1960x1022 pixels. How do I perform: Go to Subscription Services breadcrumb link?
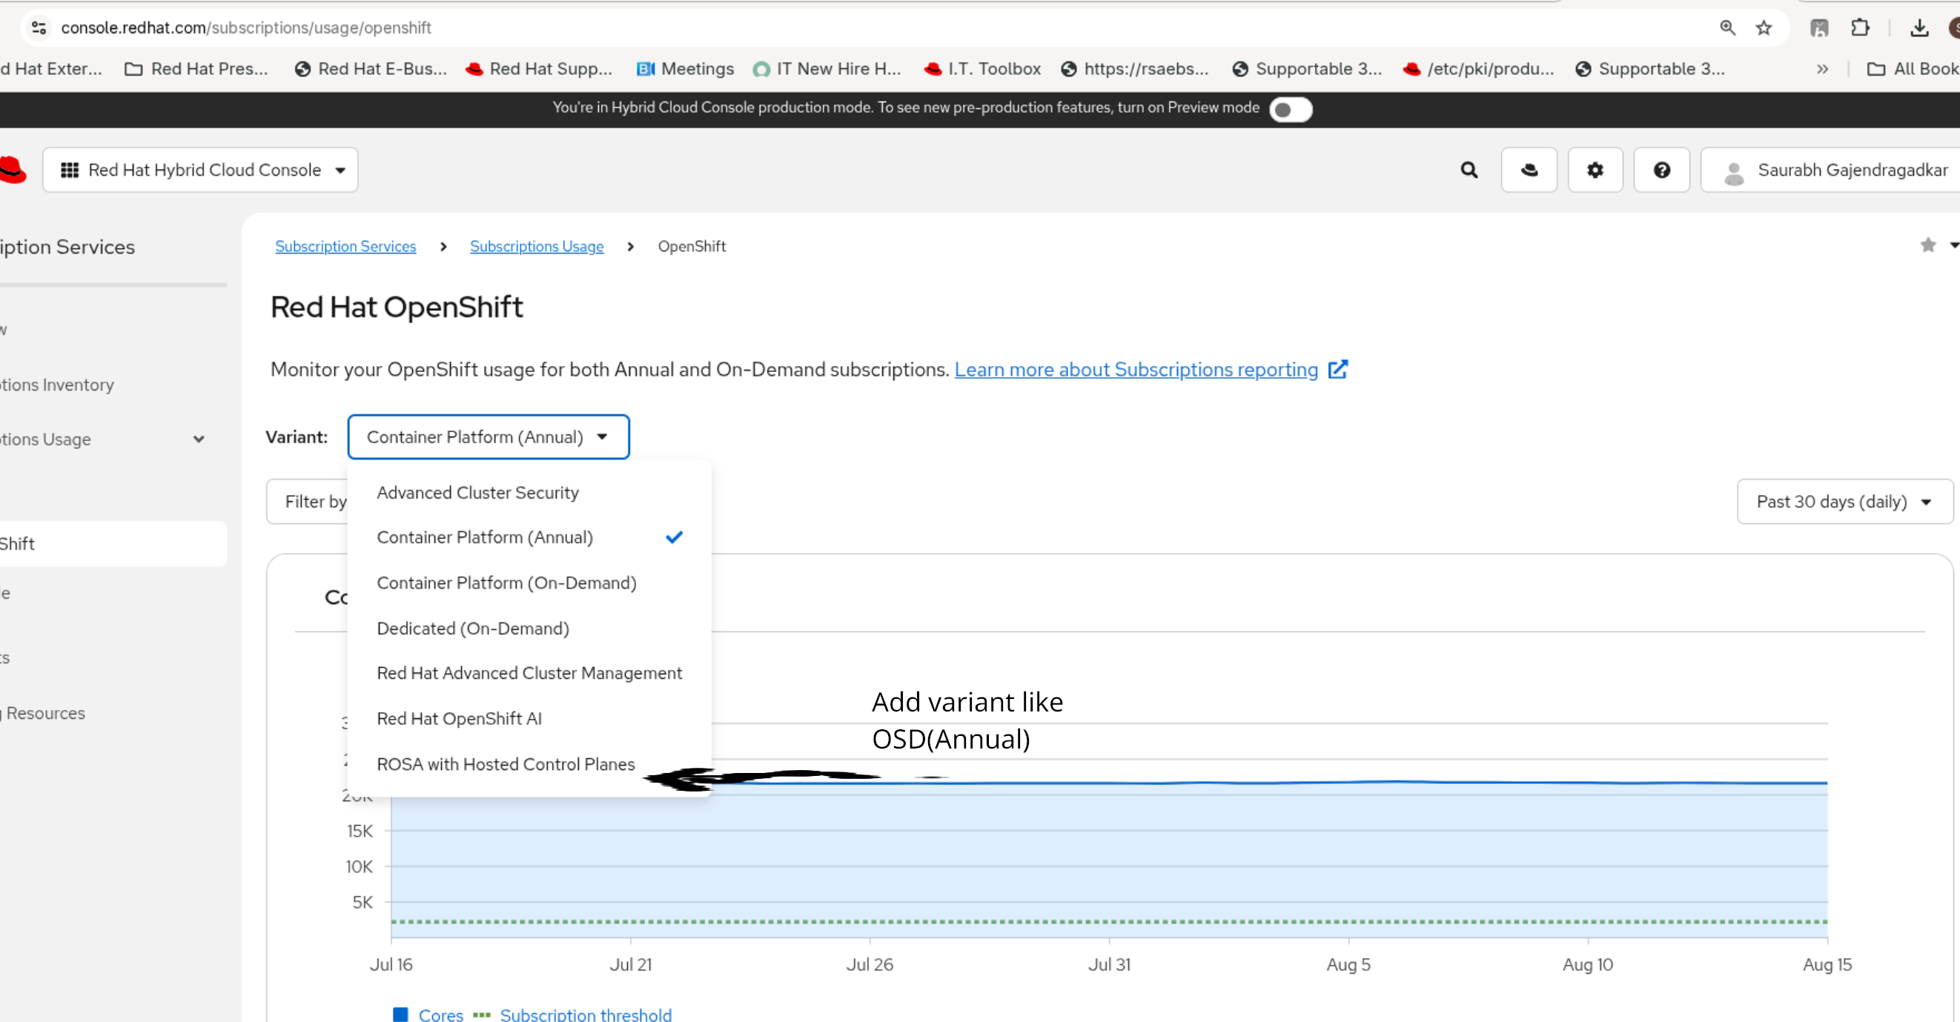point(345,246)
